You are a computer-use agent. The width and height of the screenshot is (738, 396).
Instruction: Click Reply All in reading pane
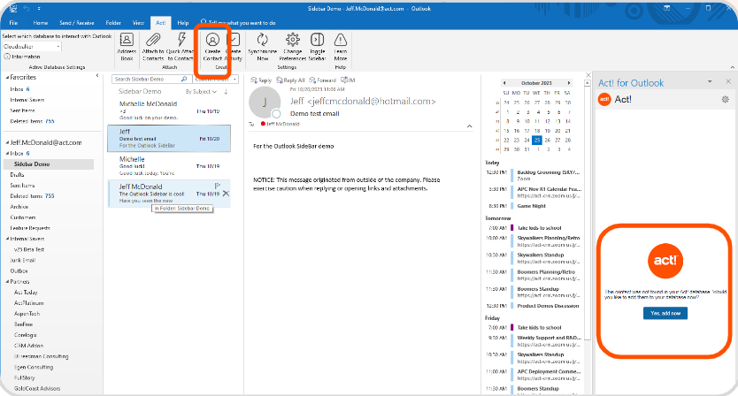pos(295,80)
